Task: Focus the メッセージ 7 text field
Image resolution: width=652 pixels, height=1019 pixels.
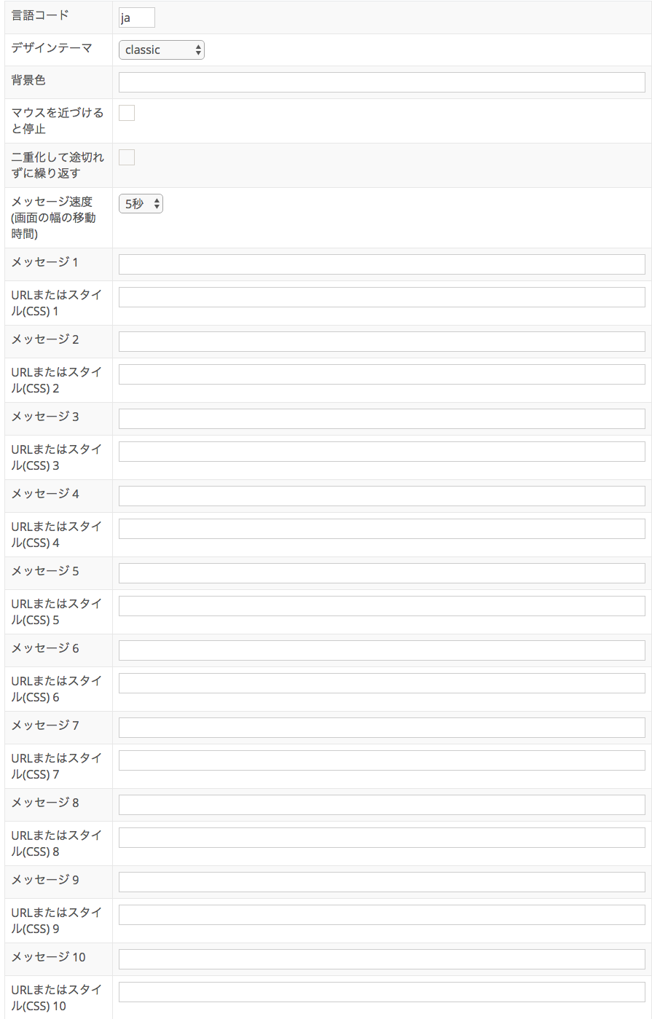Action: point(382,728)
